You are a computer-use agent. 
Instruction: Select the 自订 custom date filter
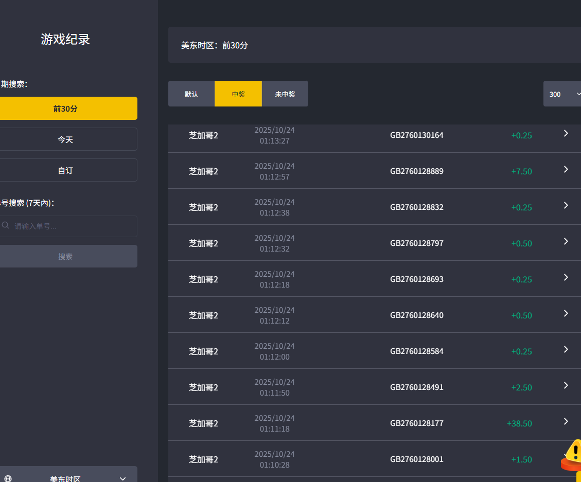point(65,170)
